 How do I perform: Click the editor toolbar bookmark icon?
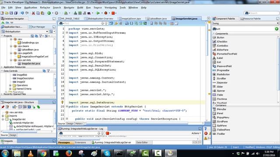click(151, 23)
